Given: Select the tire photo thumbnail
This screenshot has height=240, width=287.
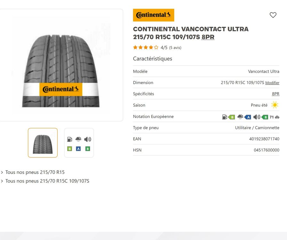Looking at the screenshot, I should click(43, 143).
